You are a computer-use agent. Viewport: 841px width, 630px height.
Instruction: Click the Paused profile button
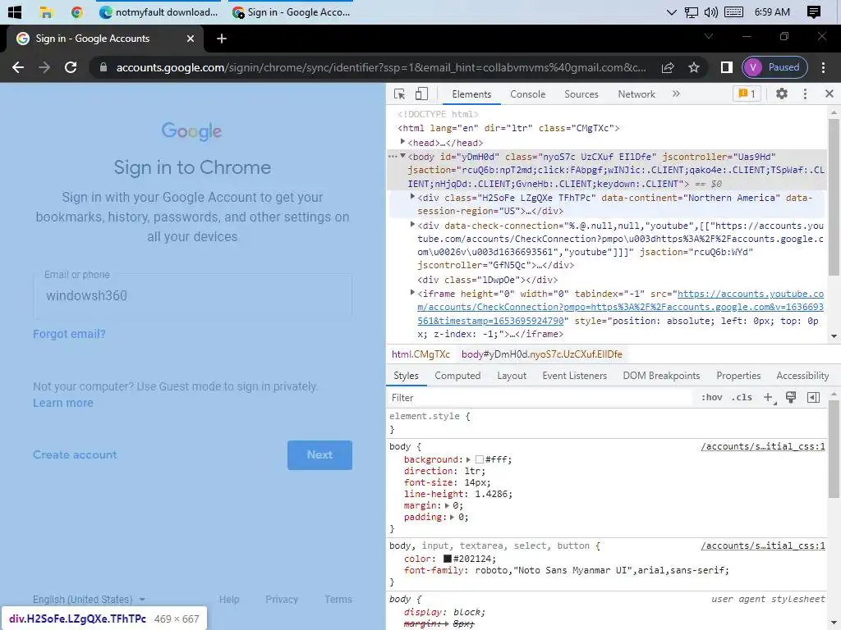774,67
